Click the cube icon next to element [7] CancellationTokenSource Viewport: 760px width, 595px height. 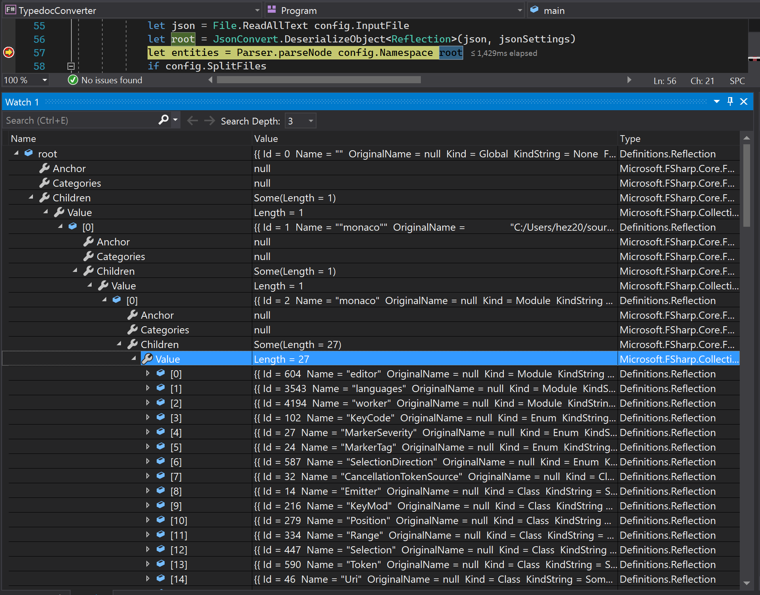point(161,476)
